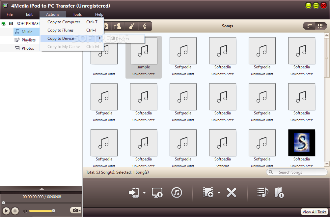Stop playback
Viewport: 330px width, 217px height.
(15, 211)
